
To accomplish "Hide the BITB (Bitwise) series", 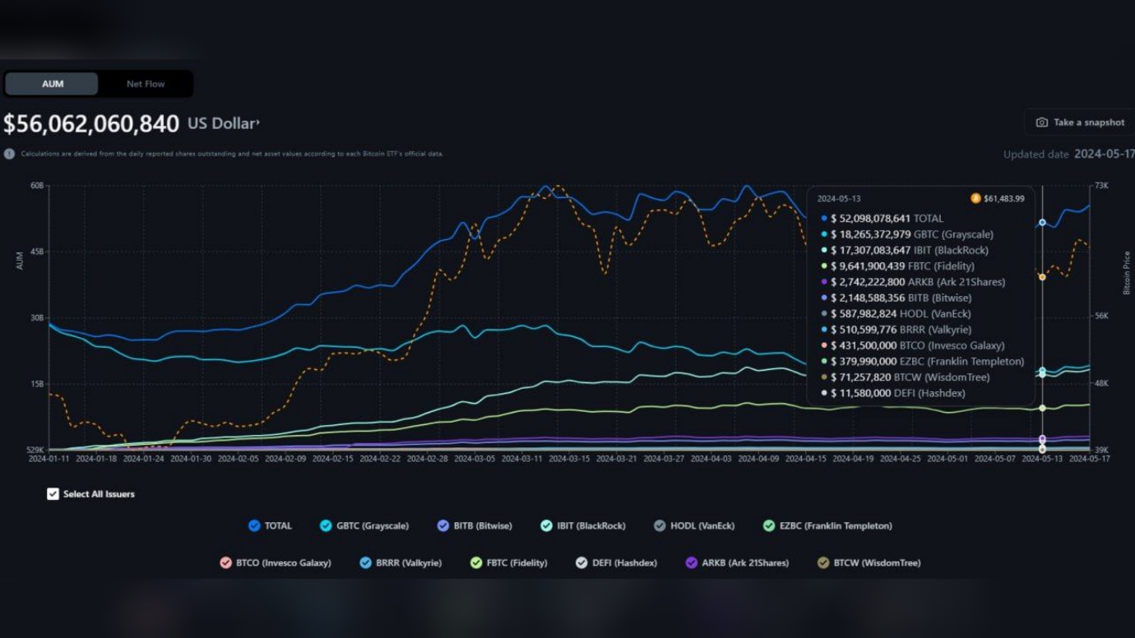I will point(443,526).
